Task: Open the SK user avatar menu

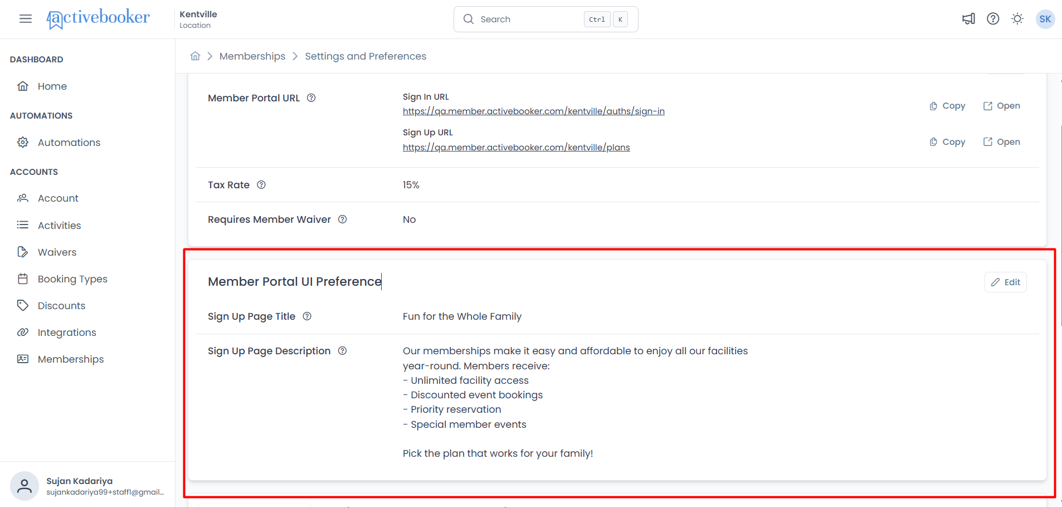Action: pyautogui.click(x=1045, y=19)
